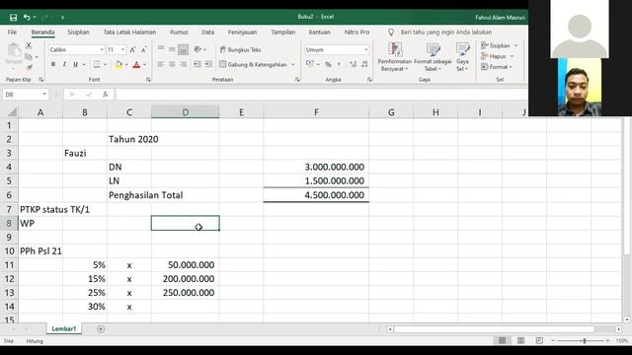Toggle Gabung & Ketengahkan merge
Screen dimensions: 632x355
point(254,64)
